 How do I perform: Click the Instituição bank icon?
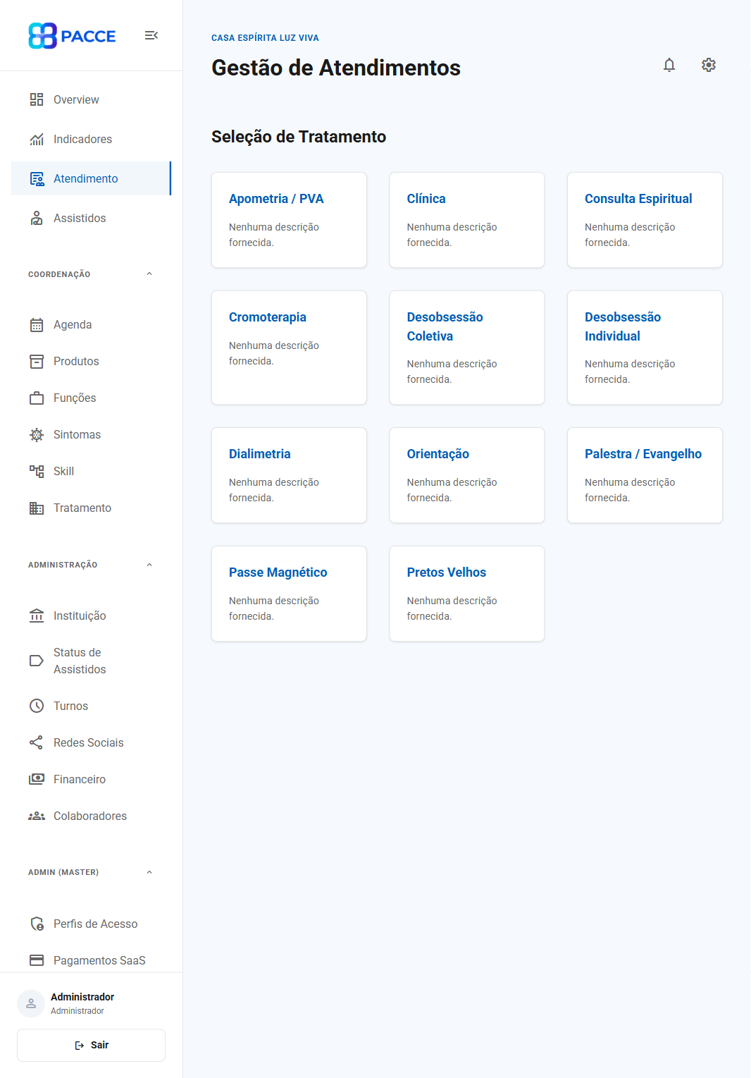tap(37, 615)
